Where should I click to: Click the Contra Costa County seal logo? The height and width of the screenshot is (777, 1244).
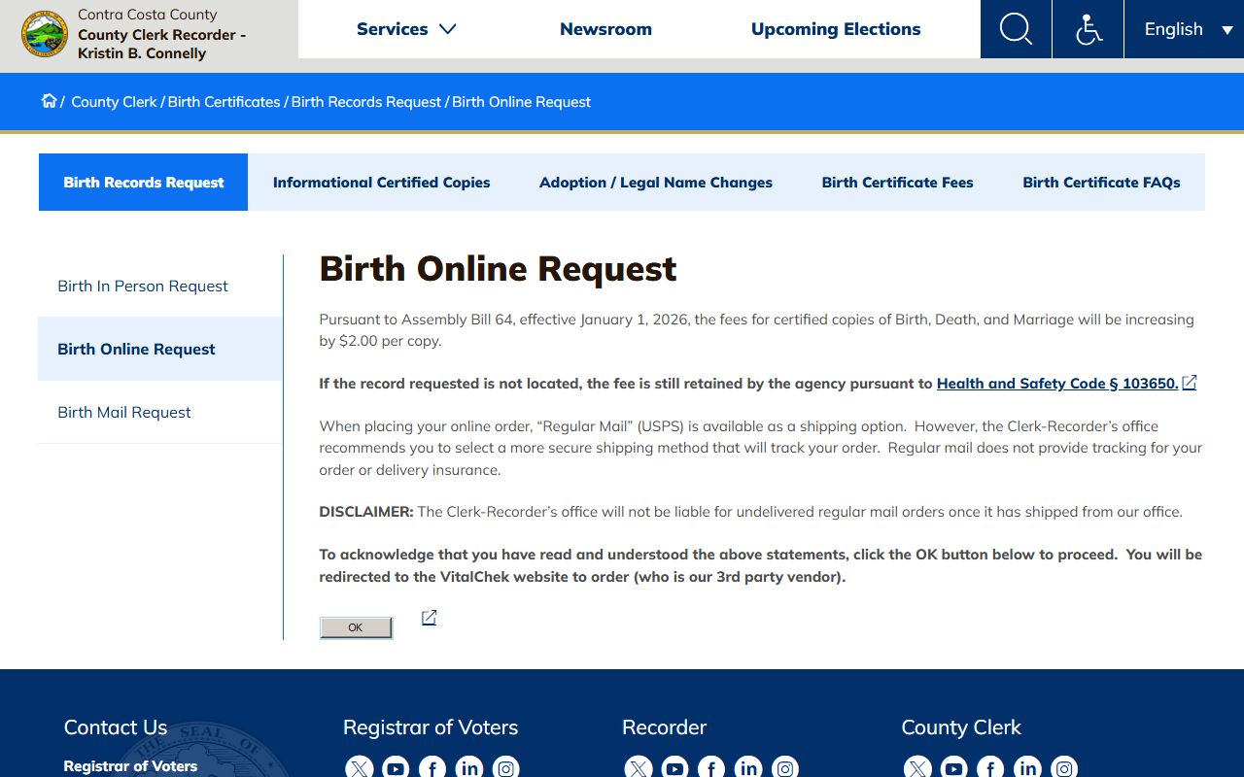pyautogui.click(x=45, y=35)
